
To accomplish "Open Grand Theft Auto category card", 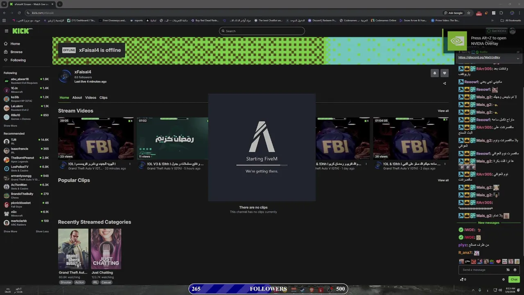I will [73, 249].
